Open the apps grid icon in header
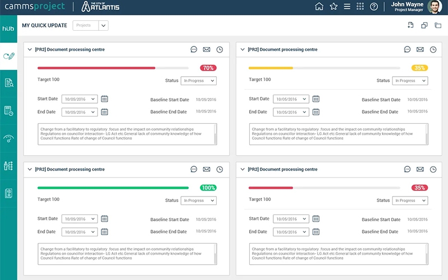 360,7
